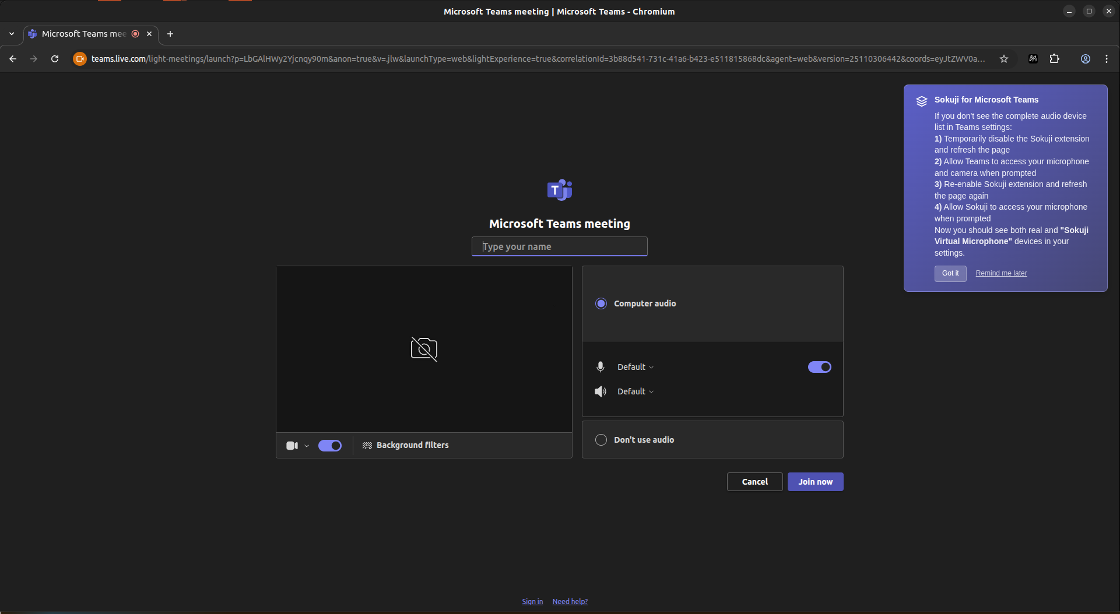
Task: Switch to the Microsoft Teams meeting tab
Action: coord(84,34)
